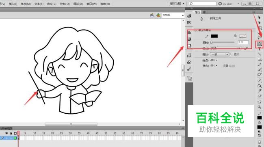Toggle the layer's green outline square
Image resolution: width=264 pixels, height=147 pixels.
click(15, 138)
